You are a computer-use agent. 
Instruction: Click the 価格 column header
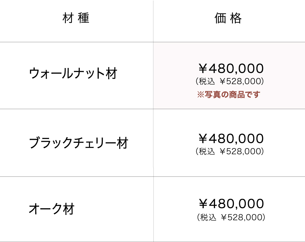click(228, 19)
